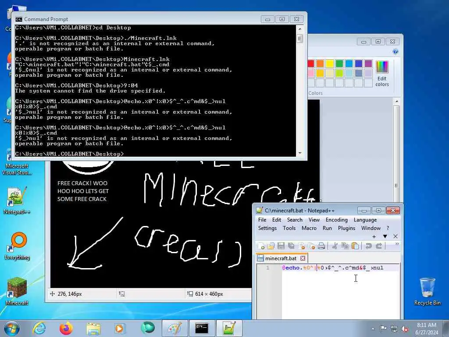Click the Notepad++ desktop shortcut

click(17, 200)
